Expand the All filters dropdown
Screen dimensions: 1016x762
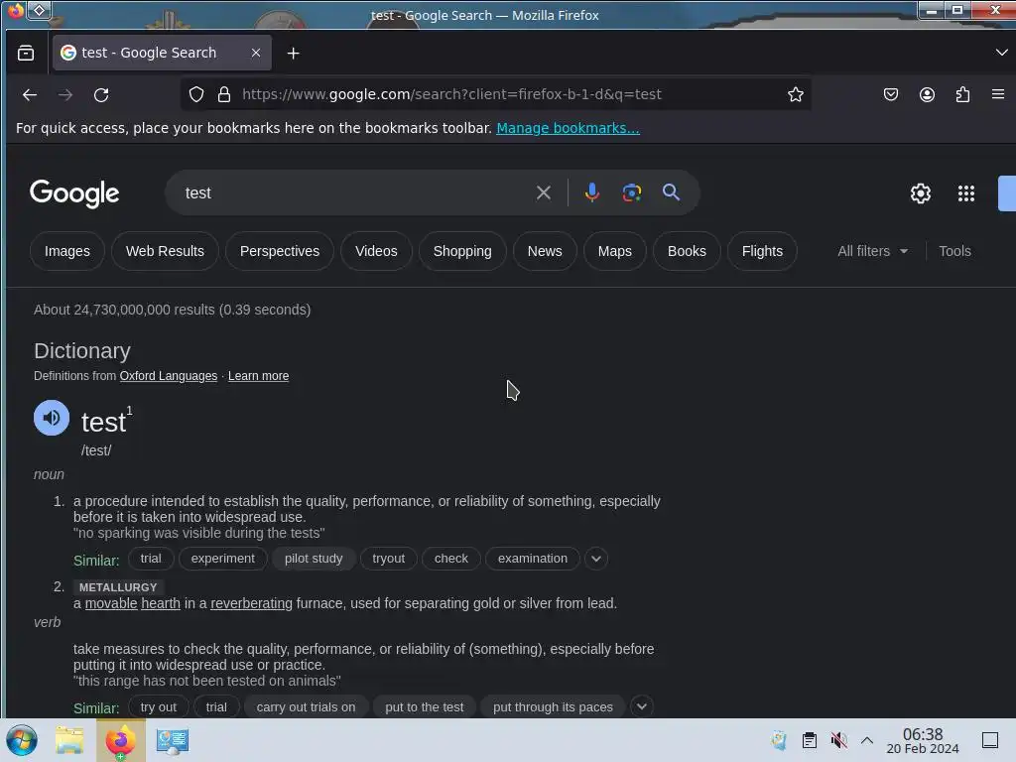[x=872, y=251]
